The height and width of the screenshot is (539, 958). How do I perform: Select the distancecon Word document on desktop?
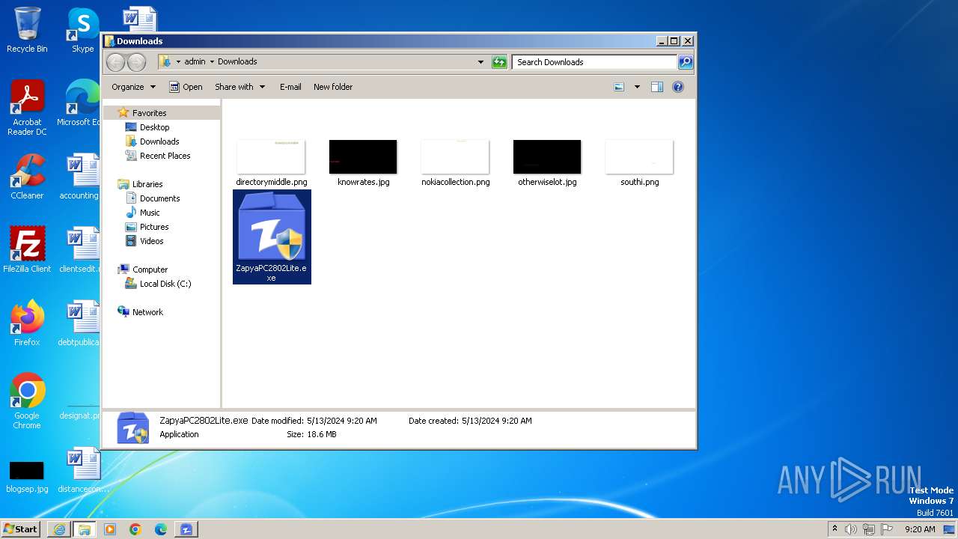coord(82,470)
